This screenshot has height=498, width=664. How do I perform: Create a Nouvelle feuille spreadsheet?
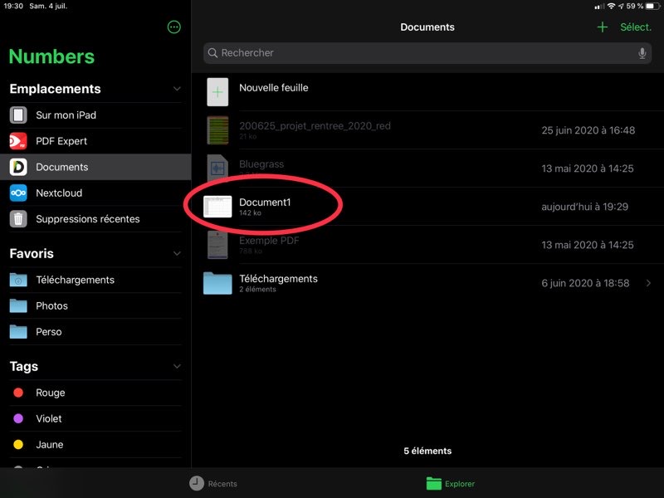coord(217,91)
